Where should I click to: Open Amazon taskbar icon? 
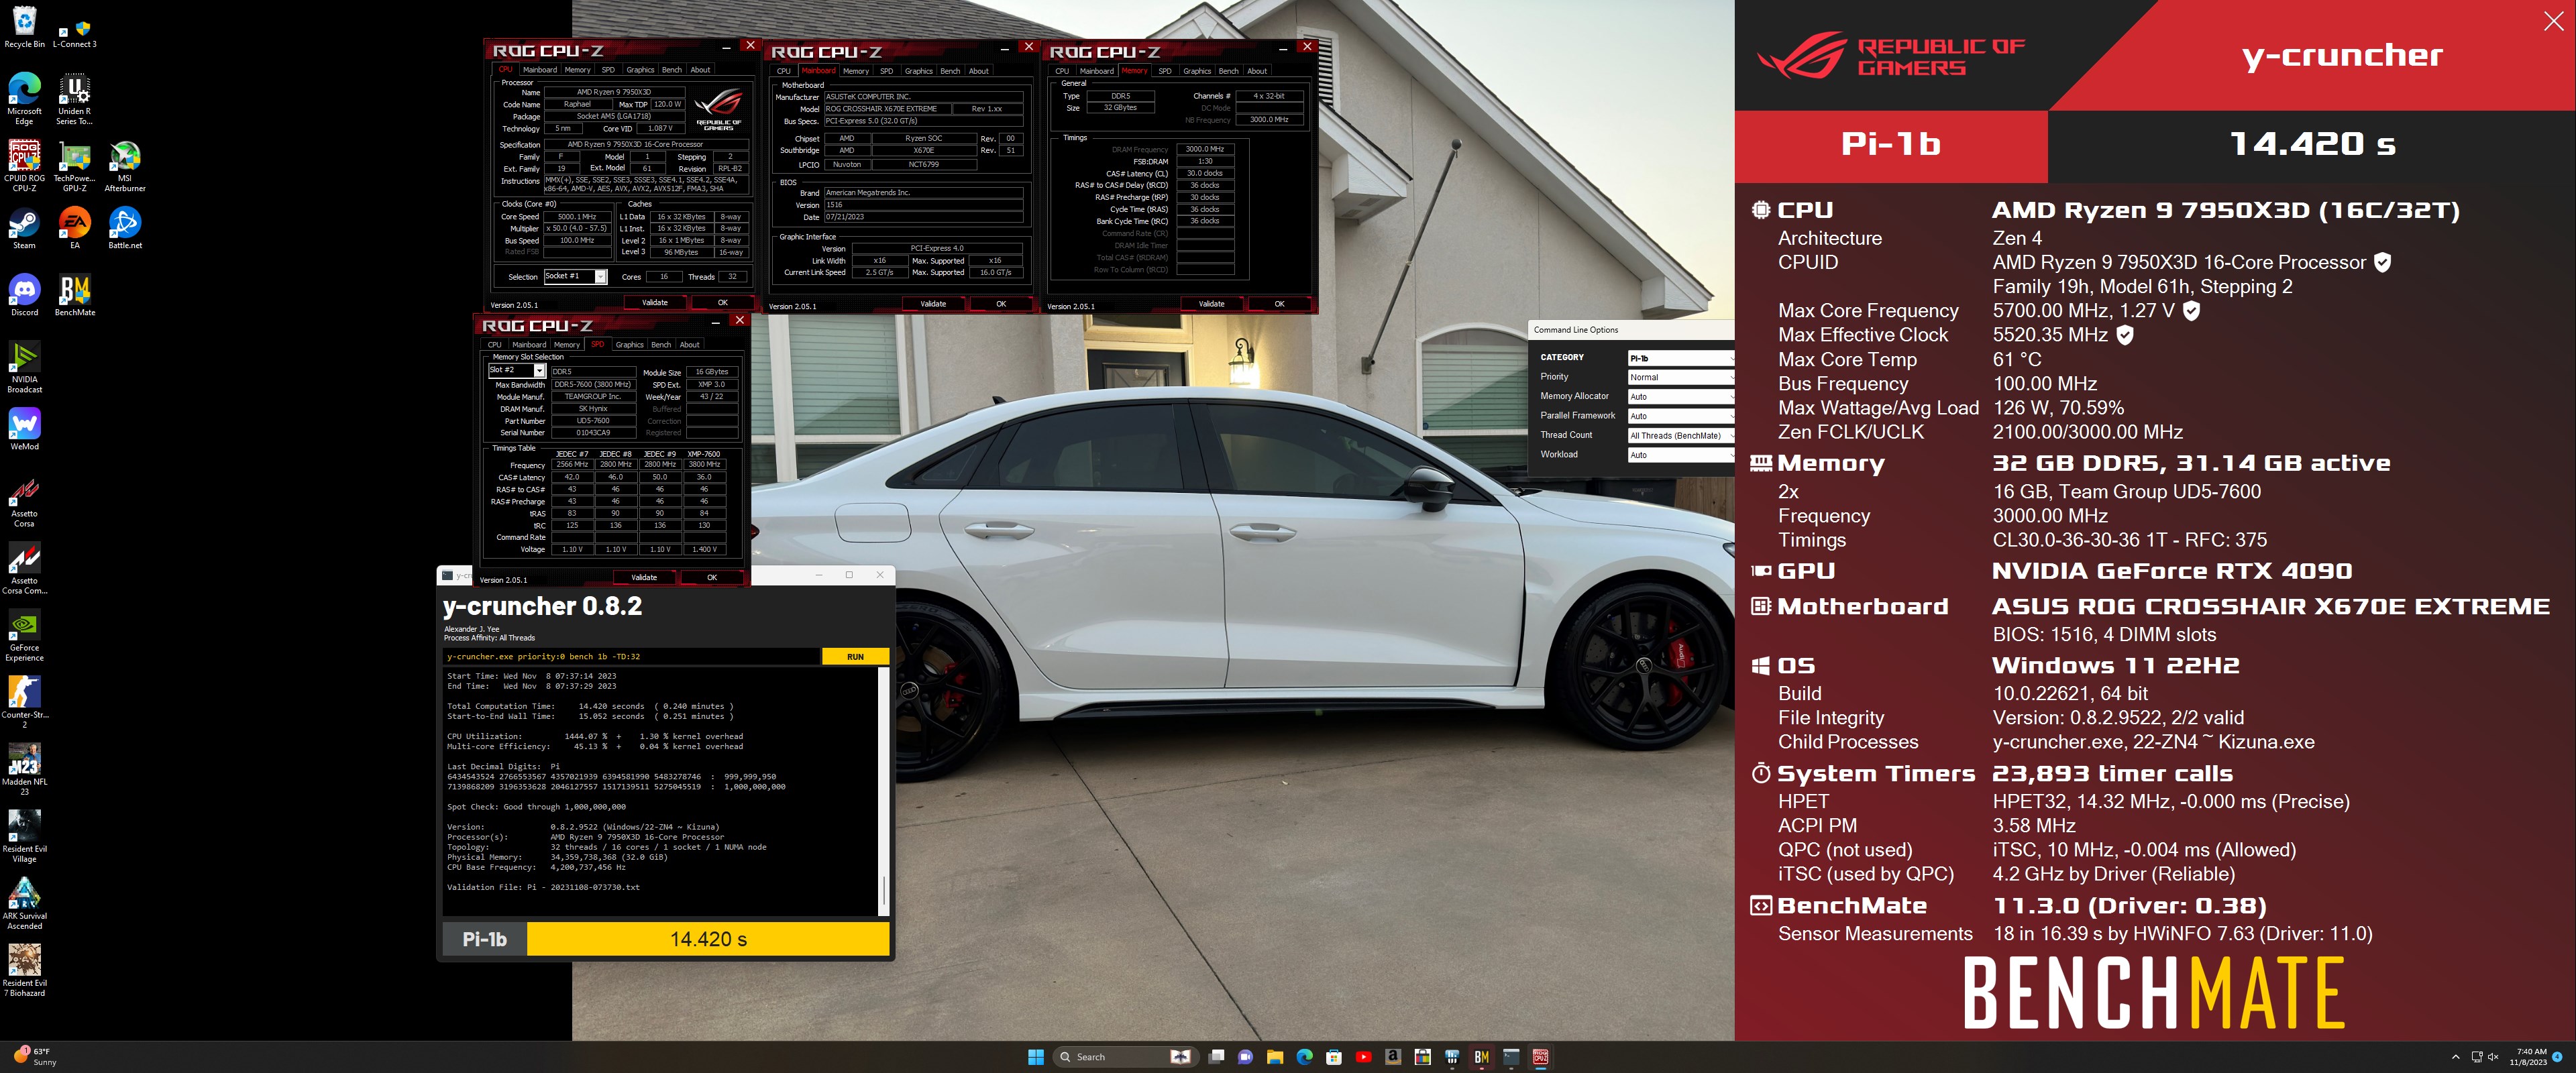pos(1392,1057)
